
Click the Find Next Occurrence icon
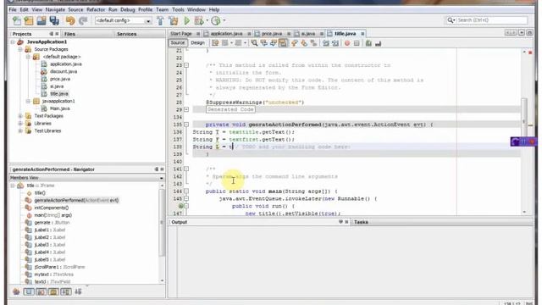(x=273, y=43)
